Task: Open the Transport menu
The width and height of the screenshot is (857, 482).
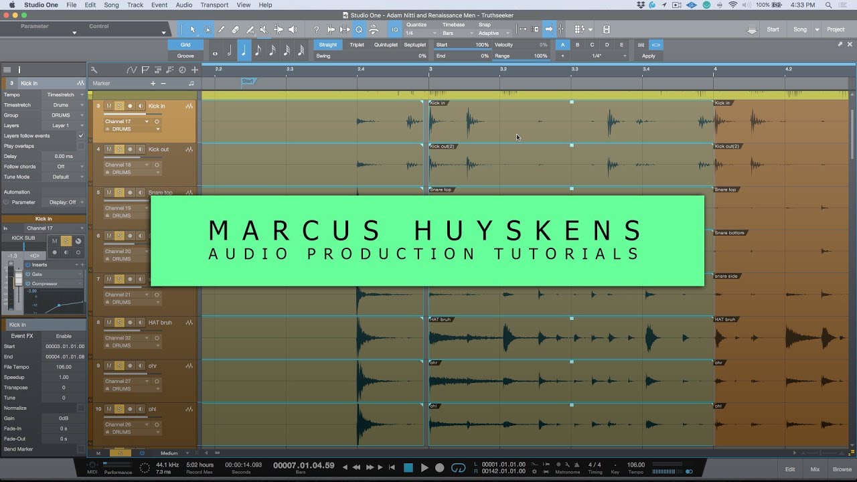Action: 214,5
